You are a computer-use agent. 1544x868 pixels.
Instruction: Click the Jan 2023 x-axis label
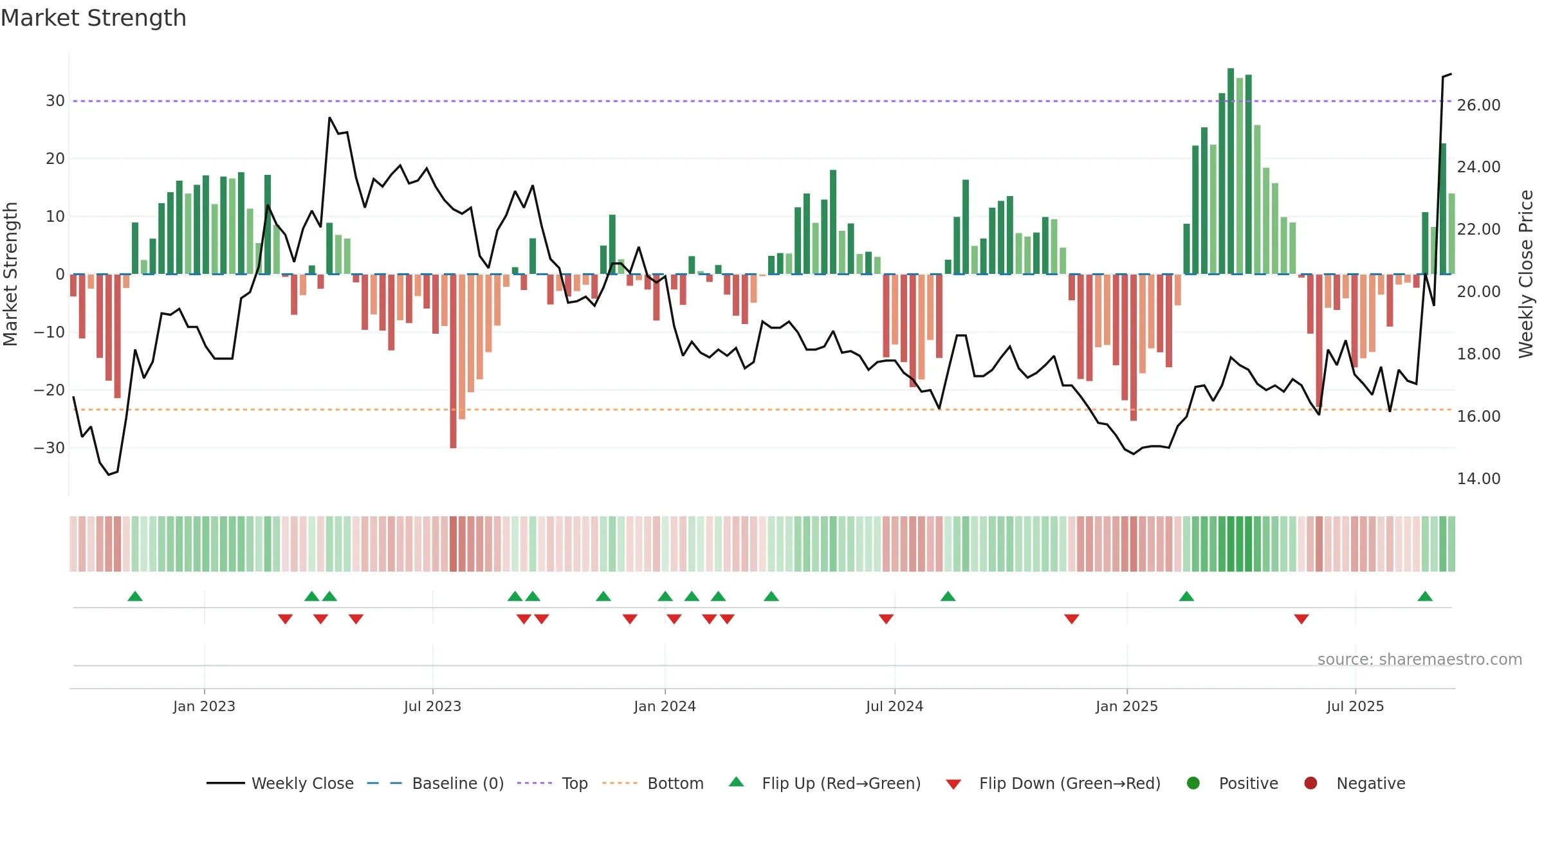pos(204,706)
